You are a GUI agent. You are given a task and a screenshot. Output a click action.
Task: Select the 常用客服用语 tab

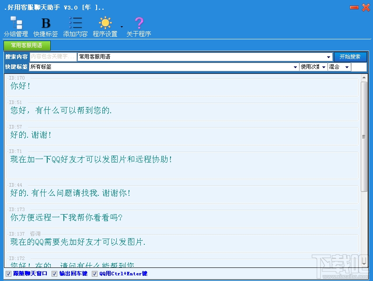click(x=27, y=45)
